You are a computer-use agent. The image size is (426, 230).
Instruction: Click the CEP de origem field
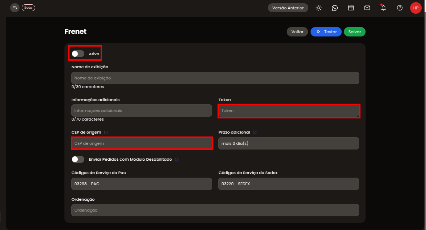coord(142,143)
